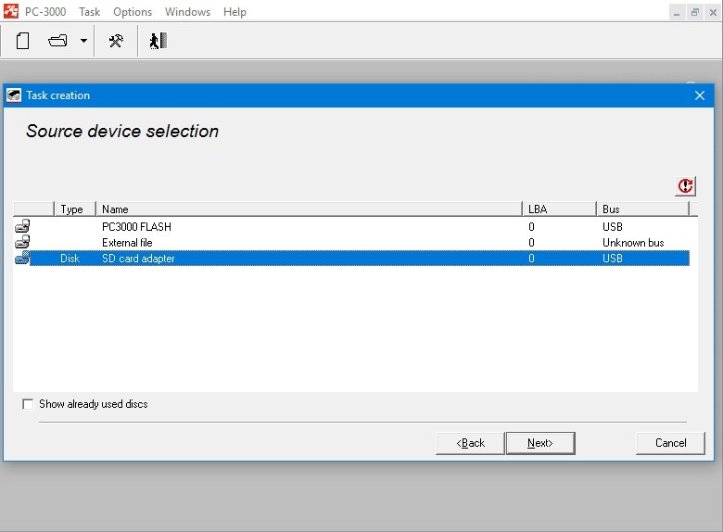Expand the dropdown arrow beside open folder

tap(83, 41)
